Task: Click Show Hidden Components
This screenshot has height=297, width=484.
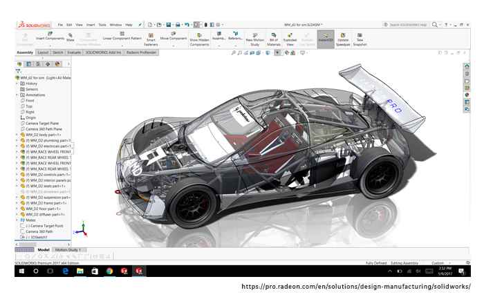Action: [199, 39]
